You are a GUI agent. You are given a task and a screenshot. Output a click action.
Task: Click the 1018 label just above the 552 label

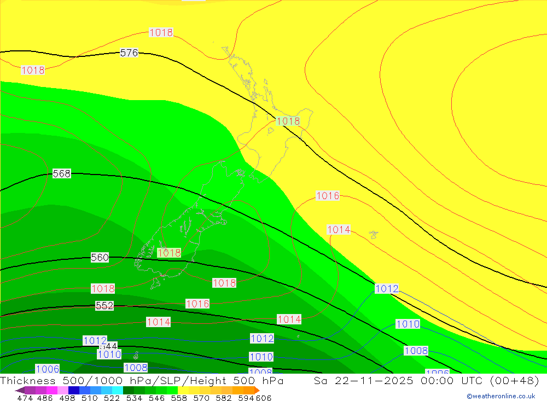pos(103,289)
